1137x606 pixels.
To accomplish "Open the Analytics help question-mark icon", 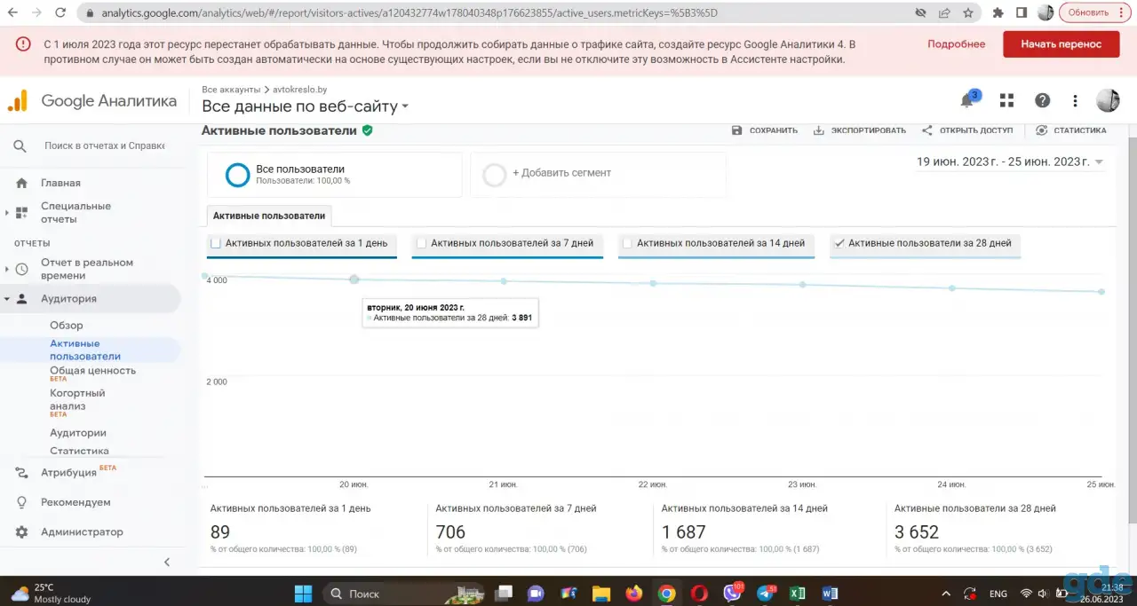I will click(x=1042, y=100).
